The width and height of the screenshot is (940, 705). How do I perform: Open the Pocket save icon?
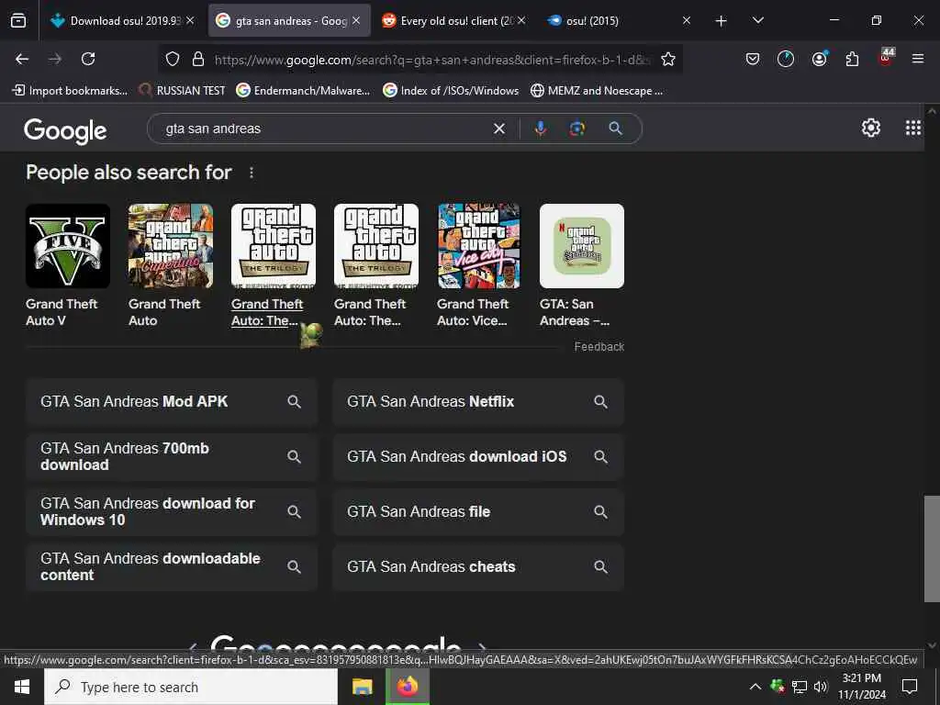pyautogui.click(x=753, y=59)
